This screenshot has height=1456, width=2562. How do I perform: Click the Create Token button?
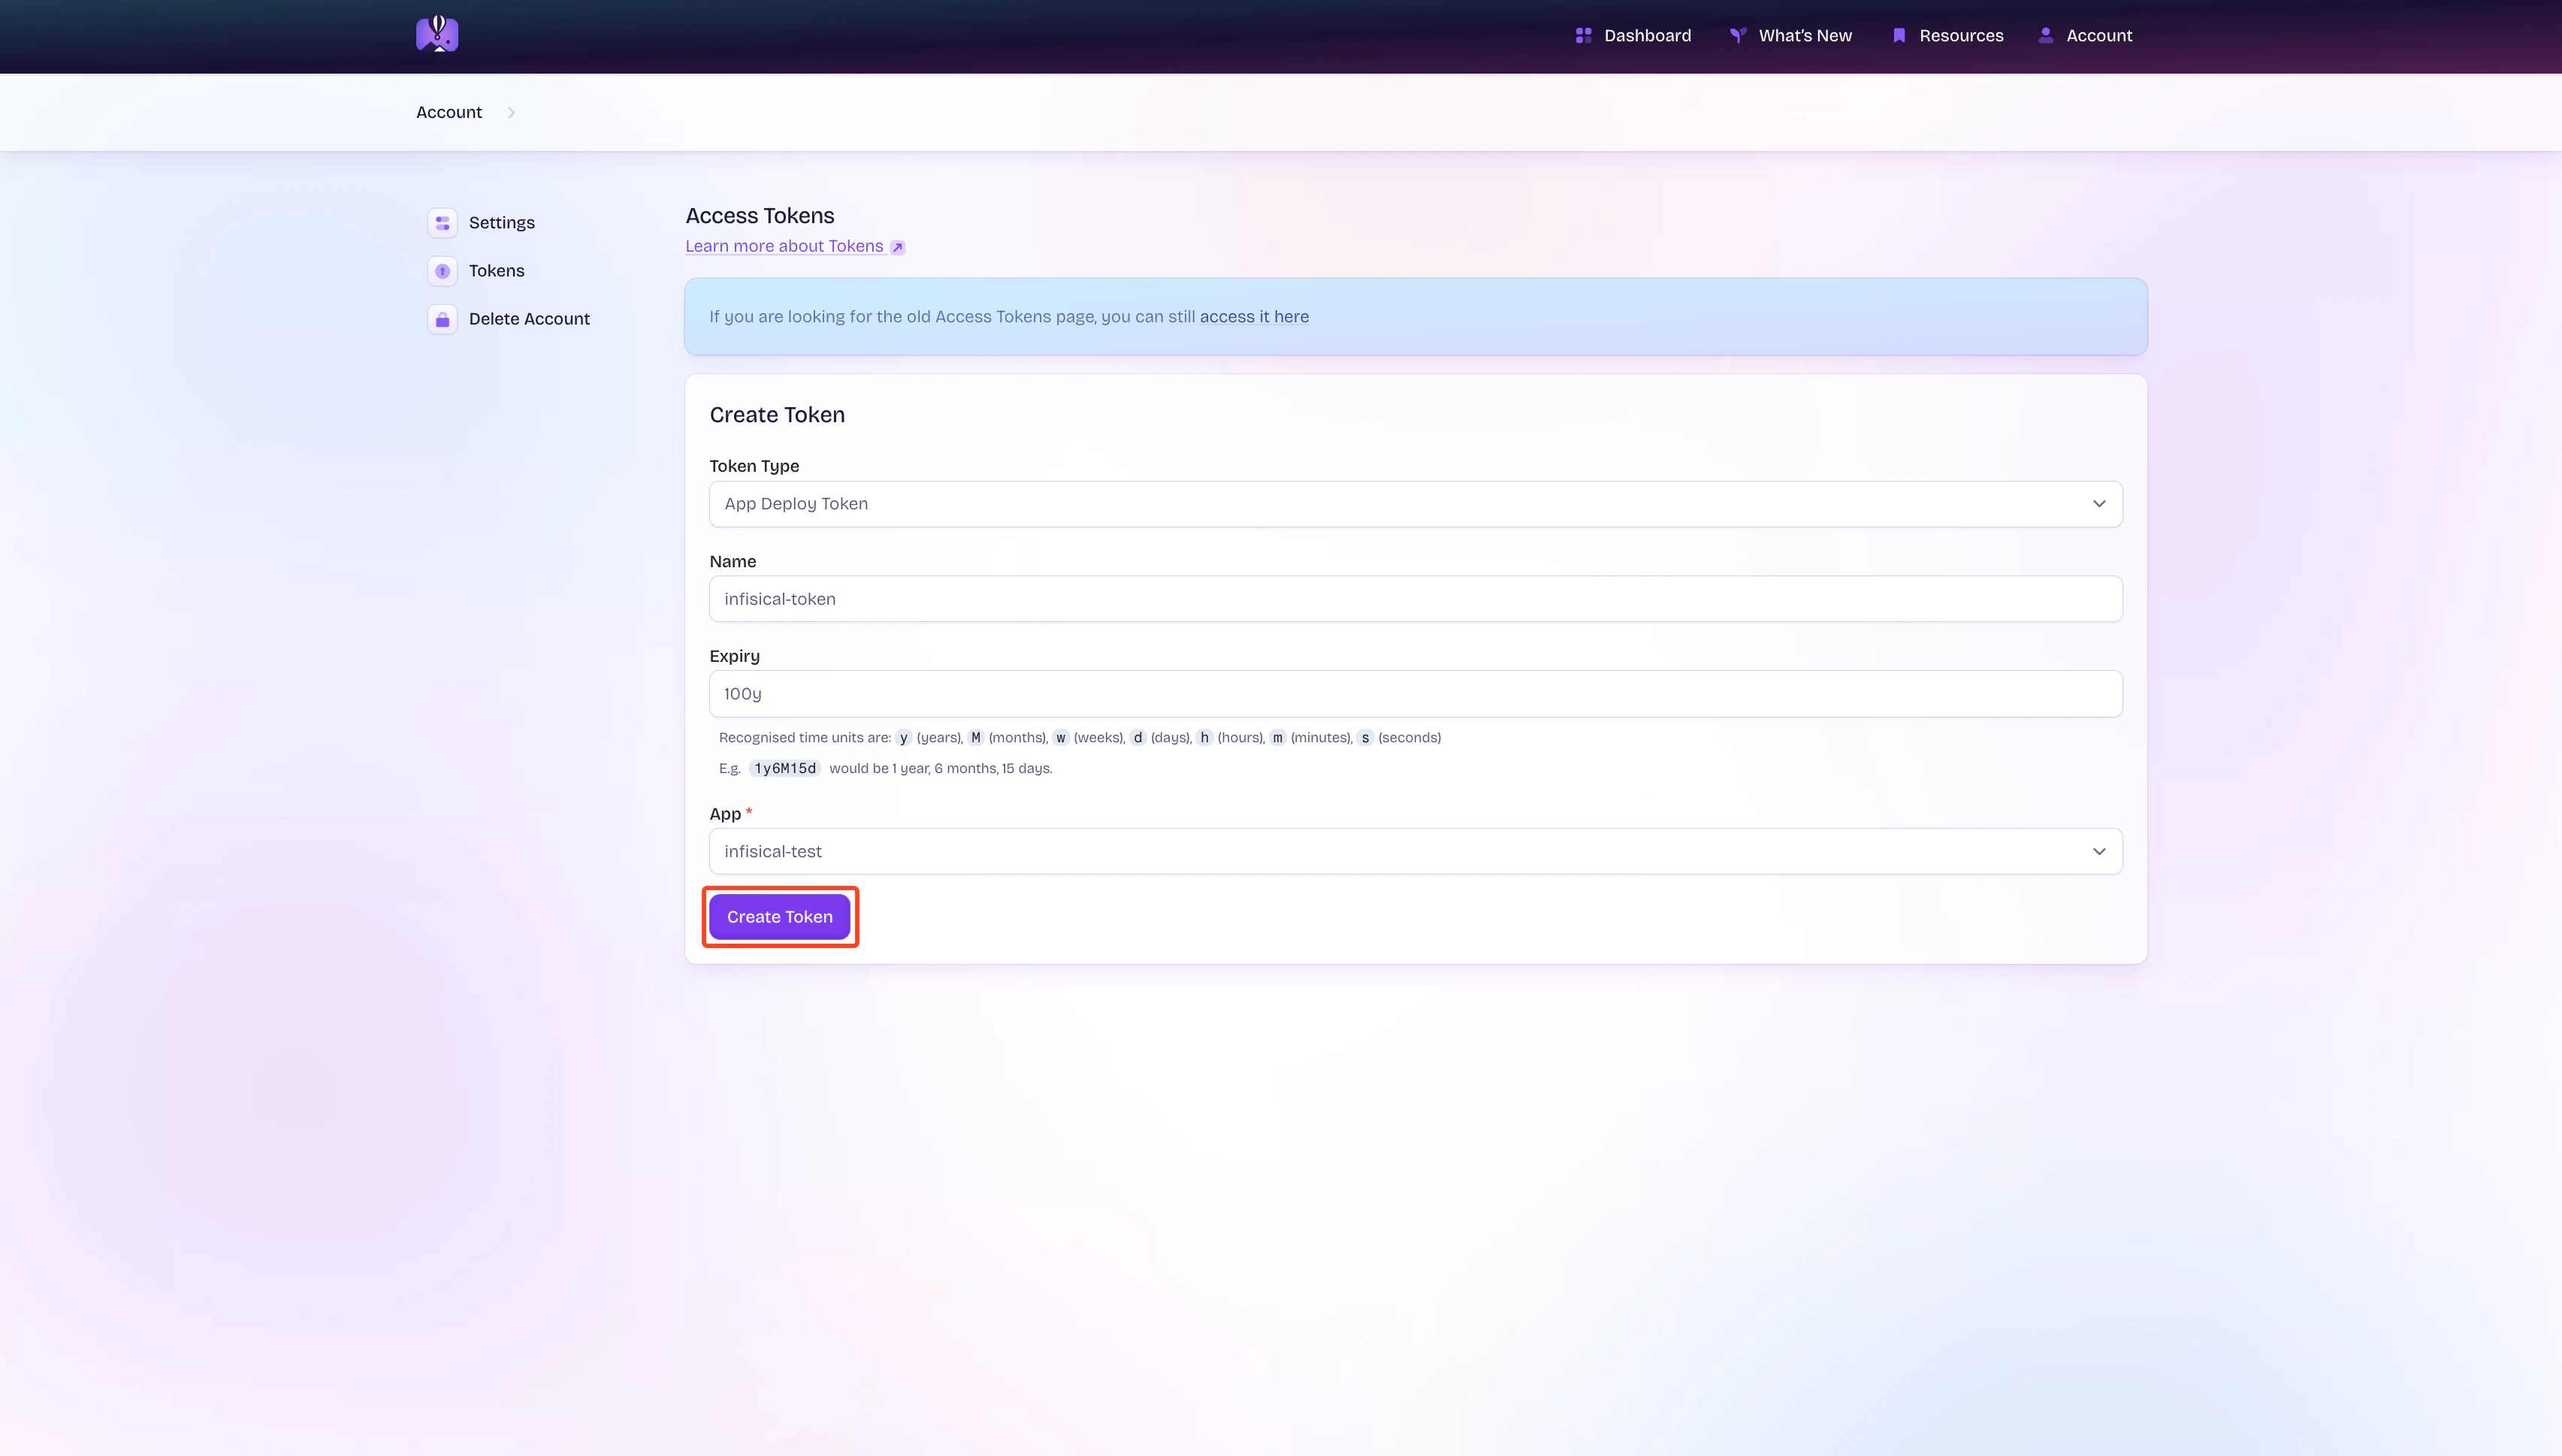tap(780, 917)
